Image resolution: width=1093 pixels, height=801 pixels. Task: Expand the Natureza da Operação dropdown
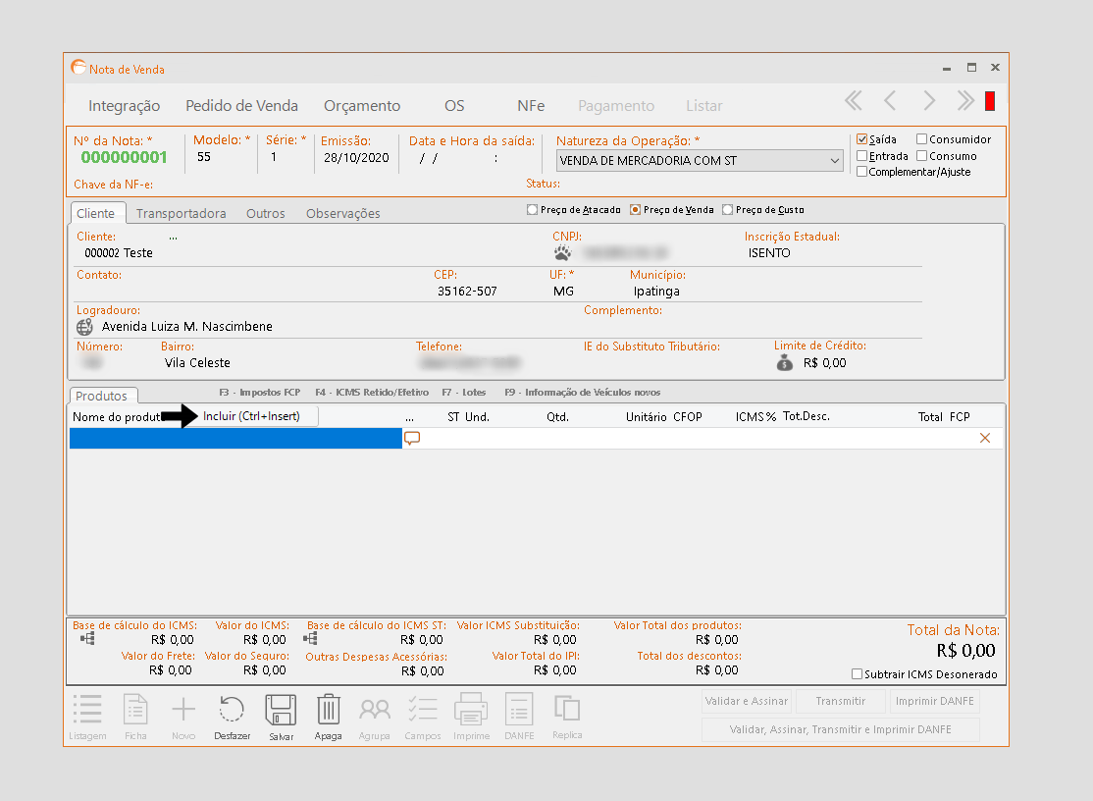(x=834, y=161)
